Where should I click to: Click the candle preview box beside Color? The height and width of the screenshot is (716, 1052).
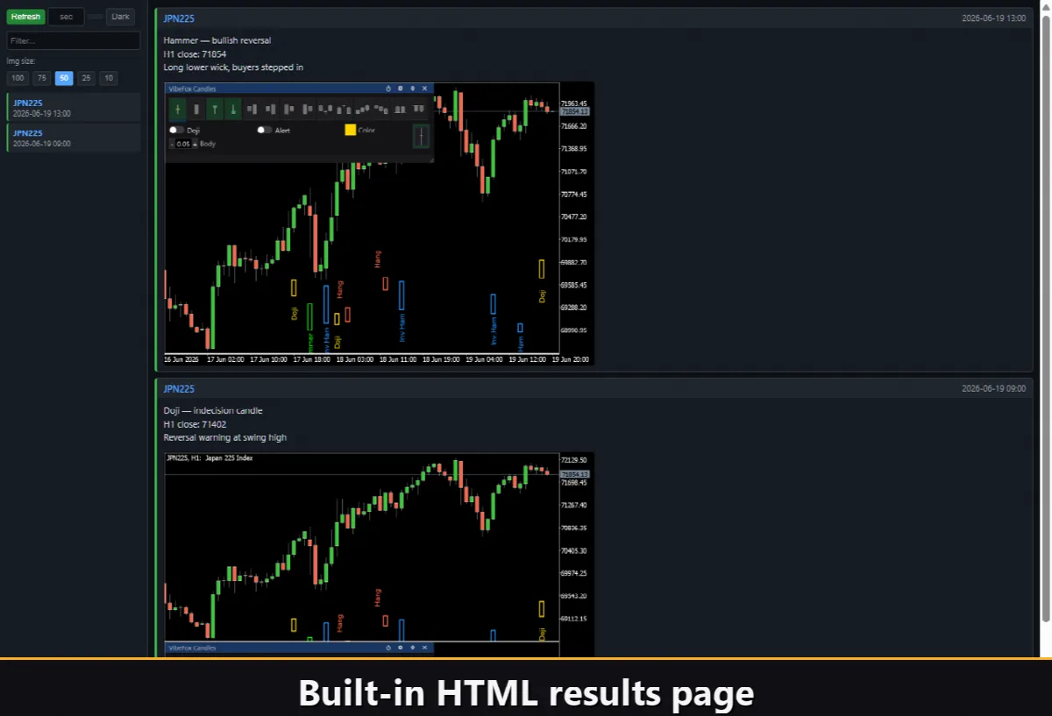pyautogui.click(x=422, y=136)
